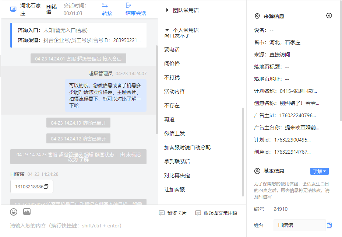Click 收起图文常用语 button
The width and height of the screenshot is (342, 237).
click(216, 213)
